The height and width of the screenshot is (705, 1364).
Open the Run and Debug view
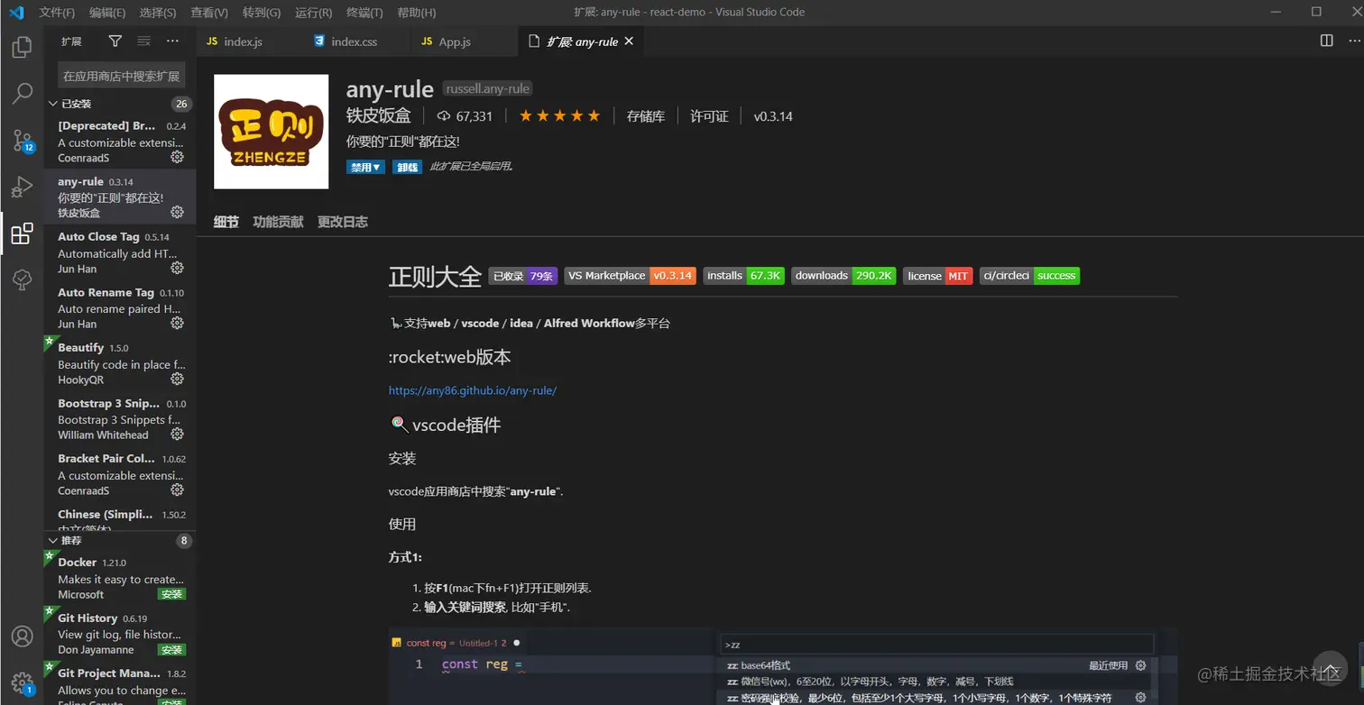click(x=22, y=187)
